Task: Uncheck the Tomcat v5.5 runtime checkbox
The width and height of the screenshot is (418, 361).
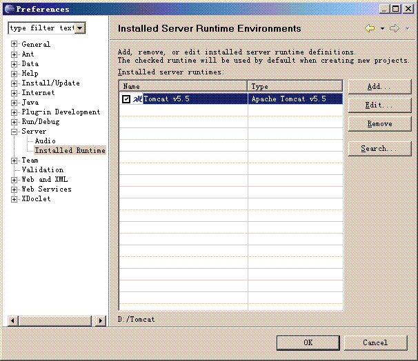Action: tap(126, 99)
